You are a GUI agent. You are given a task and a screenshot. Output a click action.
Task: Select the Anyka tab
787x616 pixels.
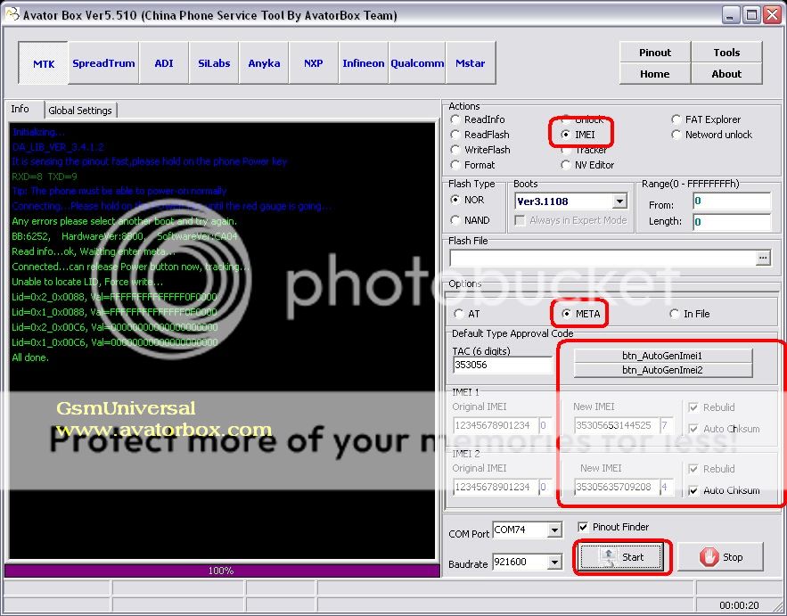[264, 63]
